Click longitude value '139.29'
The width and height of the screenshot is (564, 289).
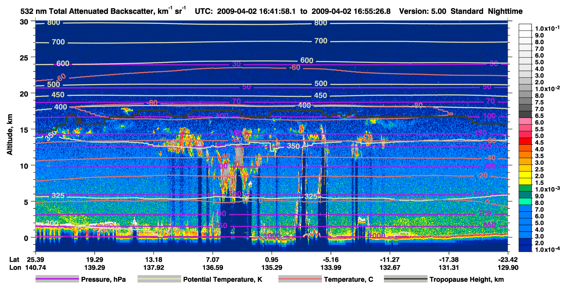[x=95, y=267]
